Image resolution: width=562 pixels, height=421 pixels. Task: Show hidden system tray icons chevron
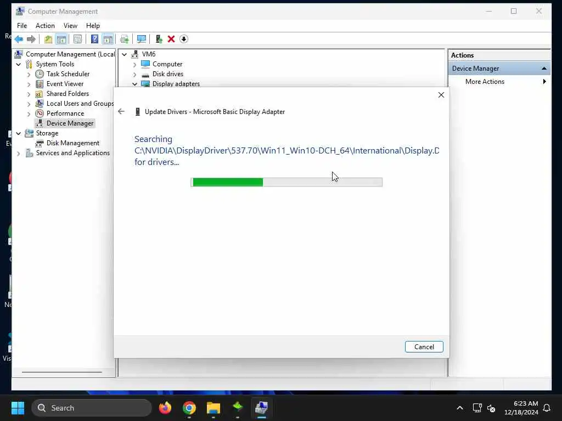[460, 408]
